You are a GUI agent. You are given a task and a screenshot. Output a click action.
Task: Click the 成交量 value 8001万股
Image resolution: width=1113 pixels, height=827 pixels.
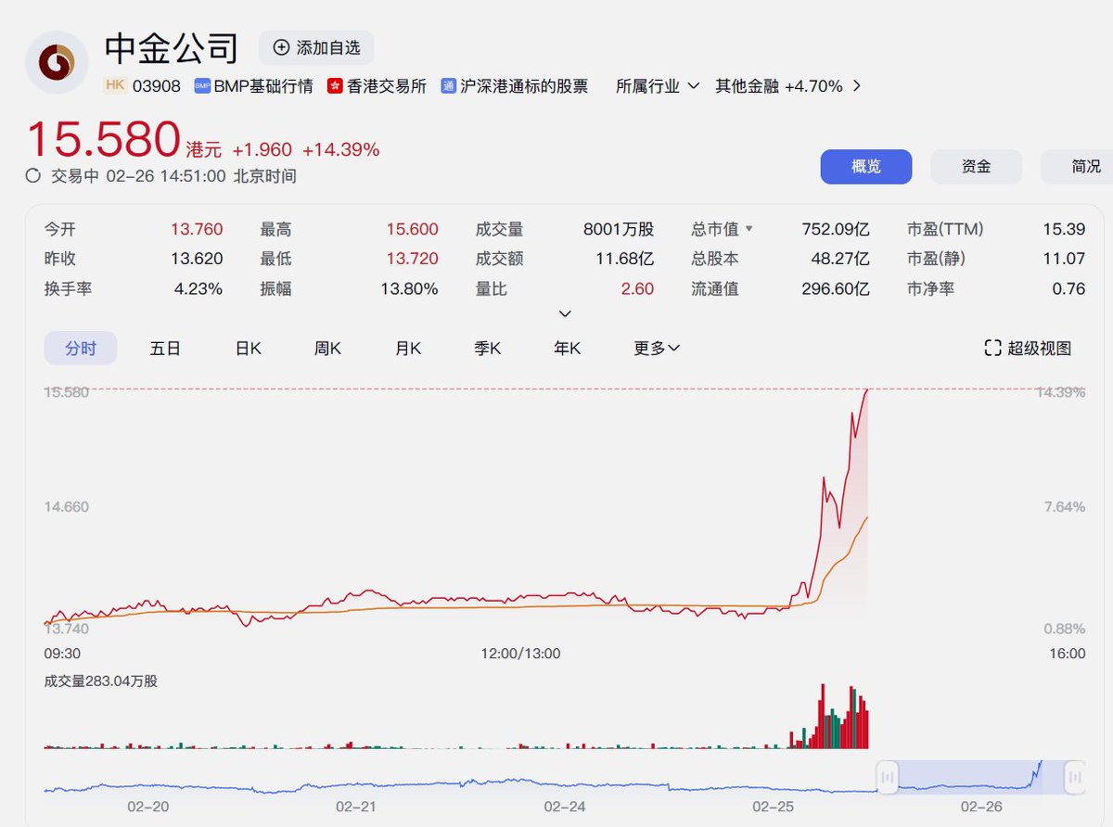[x=619, y=229]
